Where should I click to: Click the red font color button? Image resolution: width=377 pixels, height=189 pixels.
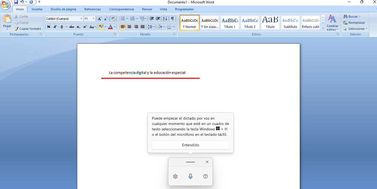(110, 27)
